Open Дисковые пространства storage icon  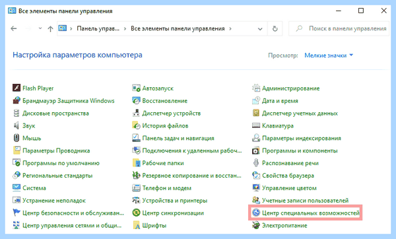click(16, 113)
